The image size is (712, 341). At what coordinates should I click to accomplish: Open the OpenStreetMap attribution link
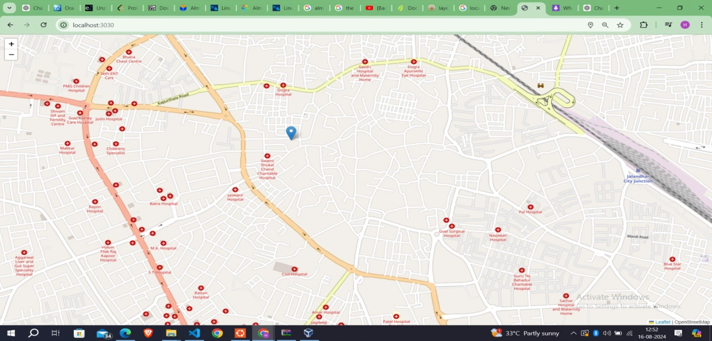click(692, 322)
